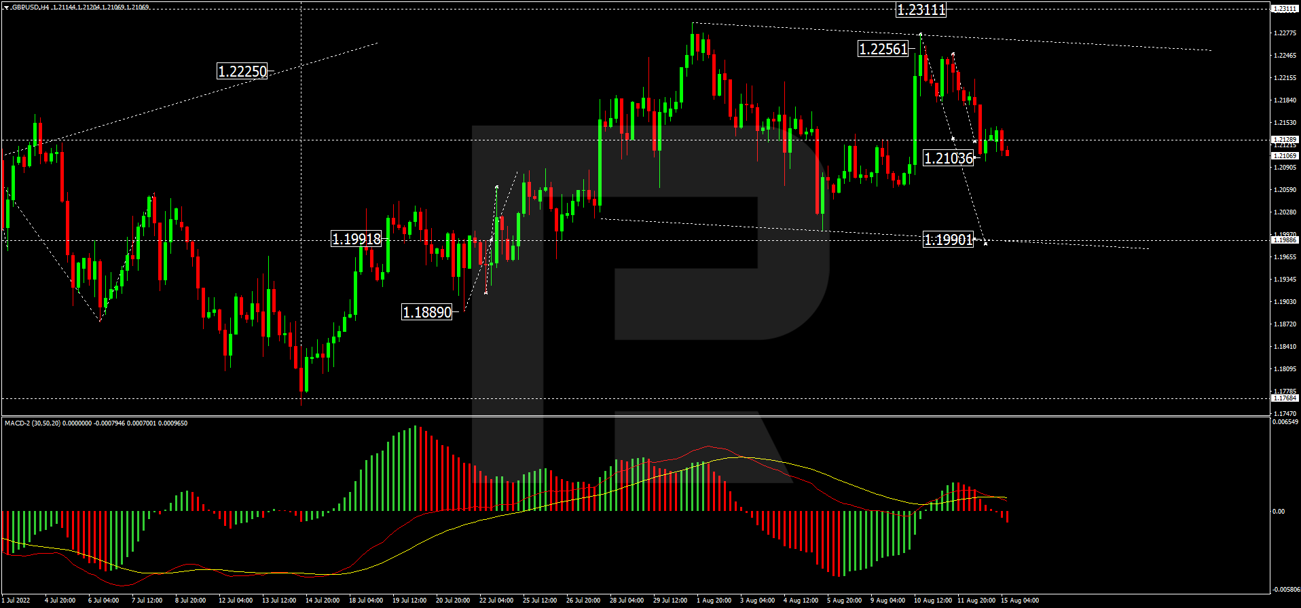Click the boxed 1.21289 marker on the price axis
This screenshot has width=1301, height=608.
pos(1285,140)
